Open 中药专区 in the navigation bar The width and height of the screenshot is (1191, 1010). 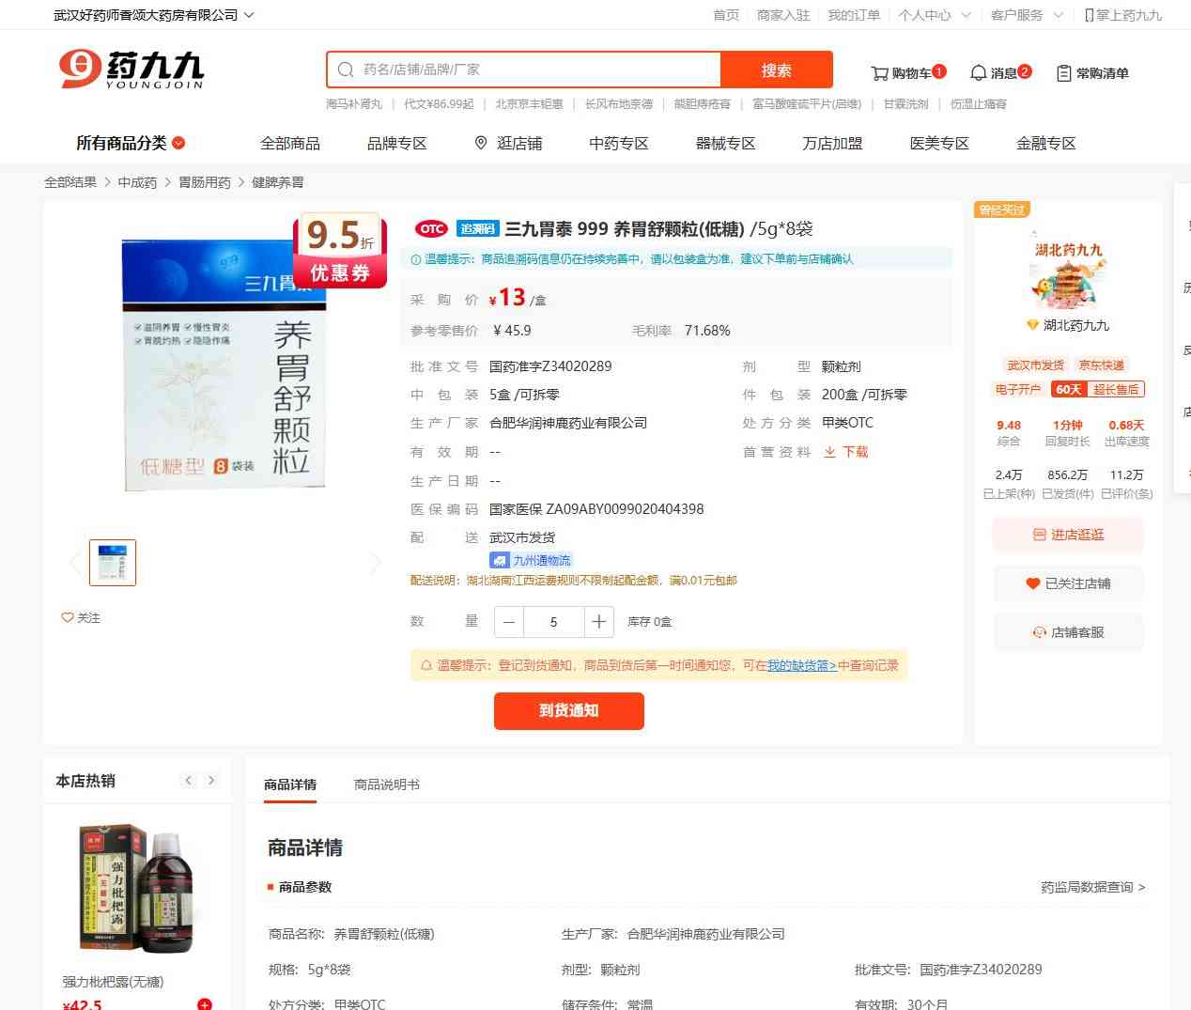[618, 143]
